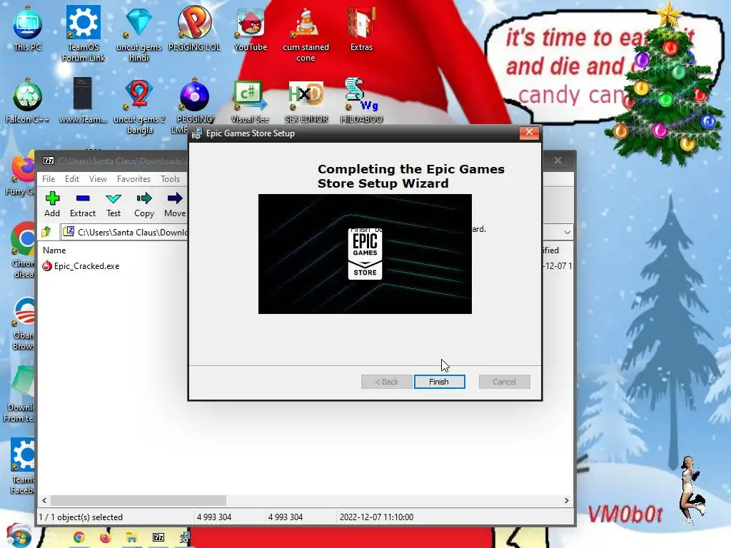The image size is (731, 548).
Task: Open the Favorites menu in 7-Zip
Action: (133, 179)
